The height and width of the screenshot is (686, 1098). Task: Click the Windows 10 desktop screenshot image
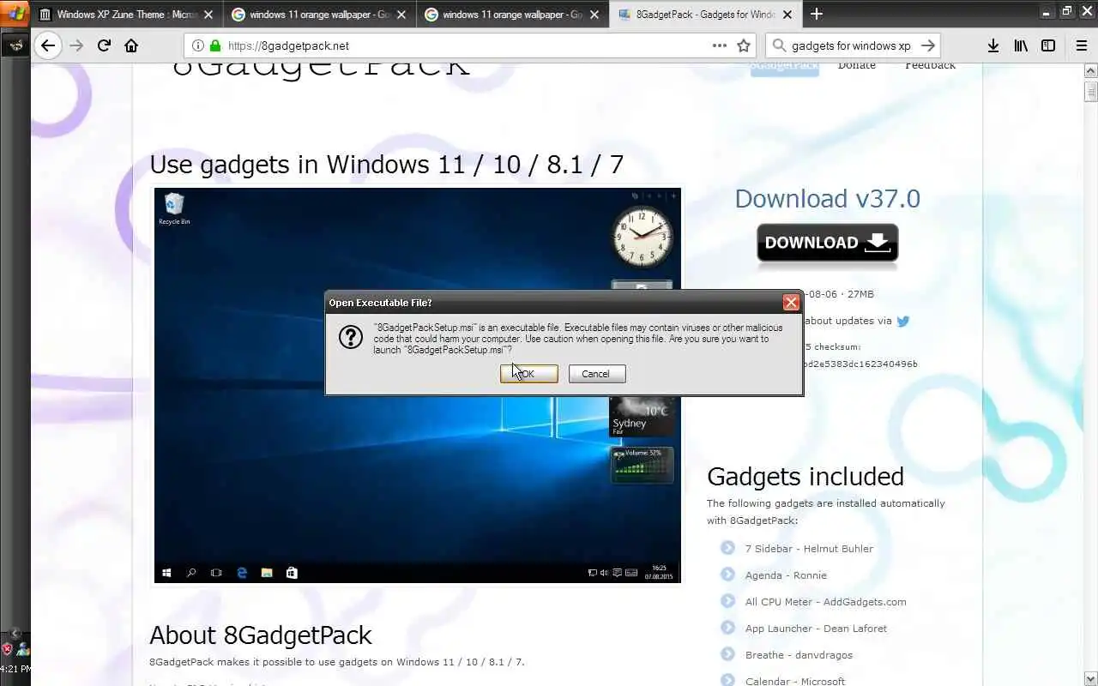click(x=417, y=385)
